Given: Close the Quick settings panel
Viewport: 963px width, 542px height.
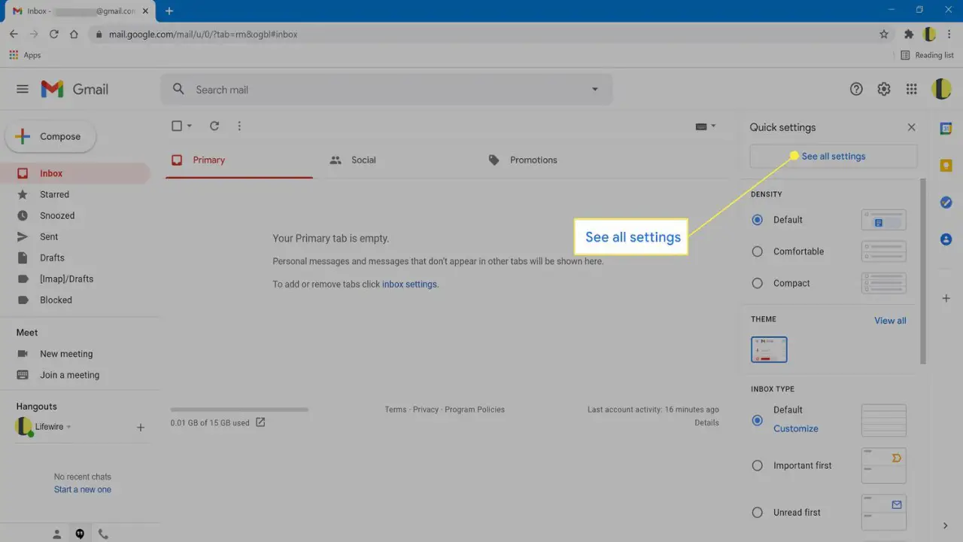Looking at the screenshot, I should click(911, 127).
